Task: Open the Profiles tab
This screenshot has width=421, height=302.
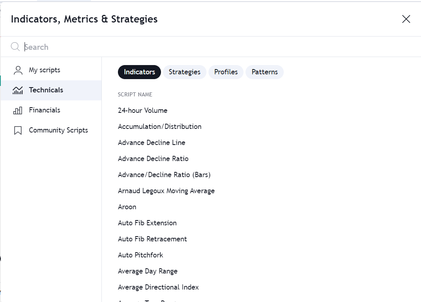Action: point(226,72)
